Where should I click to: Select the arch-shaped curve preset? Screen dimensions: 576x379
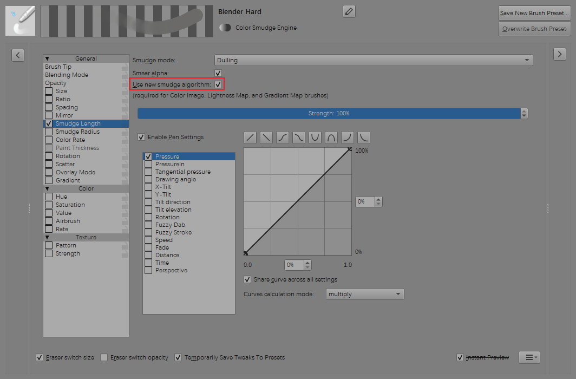coord(331,138)
